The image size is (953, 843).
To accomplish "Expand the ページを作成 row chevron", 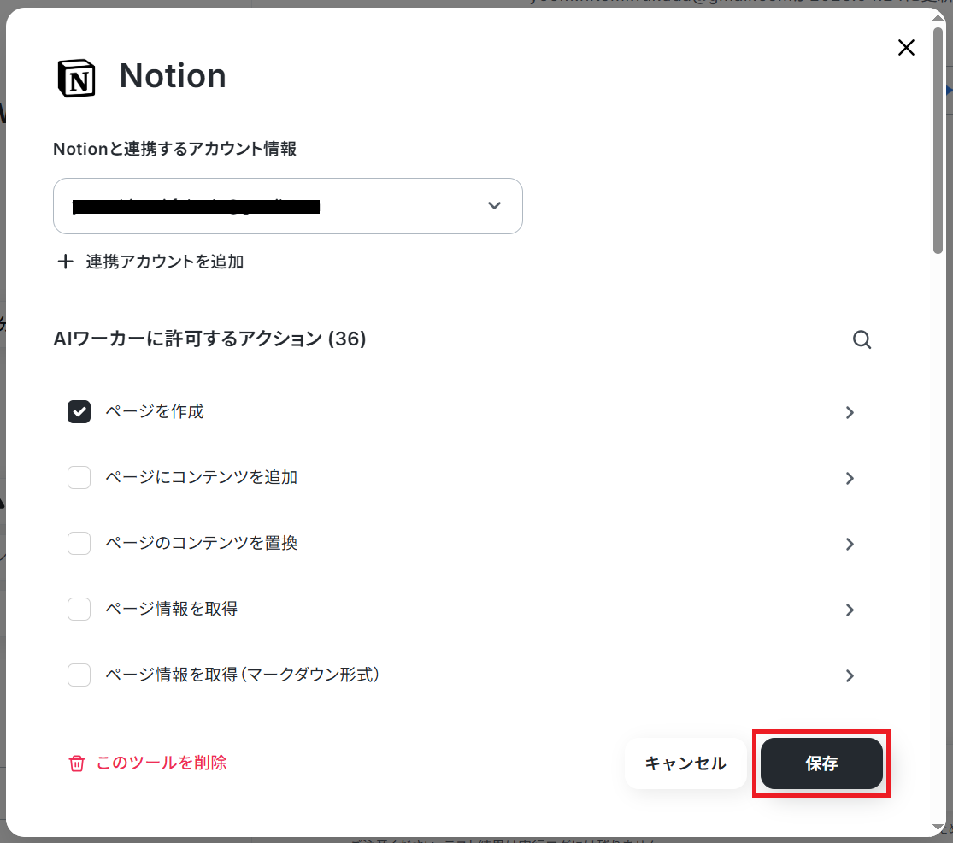I will 850,413.
